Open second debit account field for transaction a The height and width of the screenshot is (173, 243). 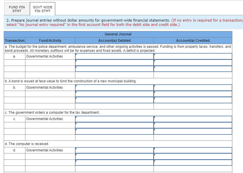[114, 63]
